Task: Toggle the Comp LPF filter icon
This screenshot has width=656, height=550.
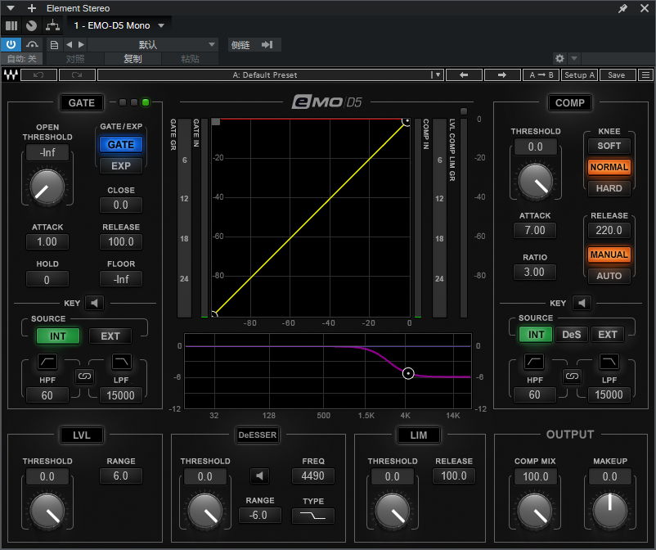Action: coord(609,361)
